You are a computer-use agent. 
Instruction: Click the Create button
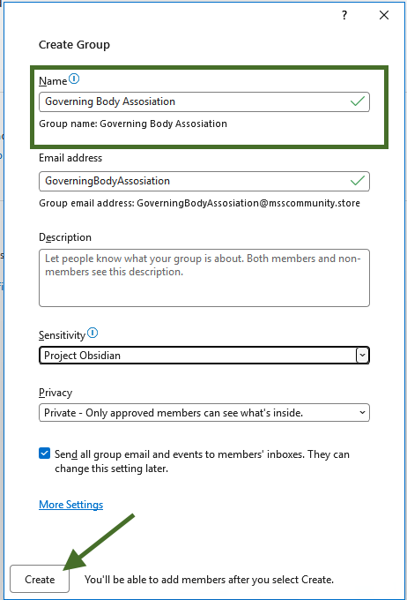pos(40,579)
